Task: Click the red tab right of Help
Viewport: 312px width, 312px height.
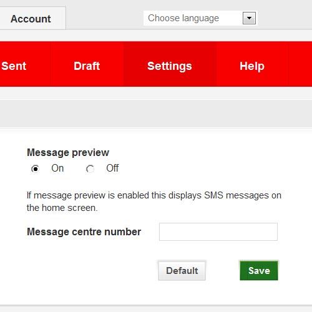Action: pos(300,64)
